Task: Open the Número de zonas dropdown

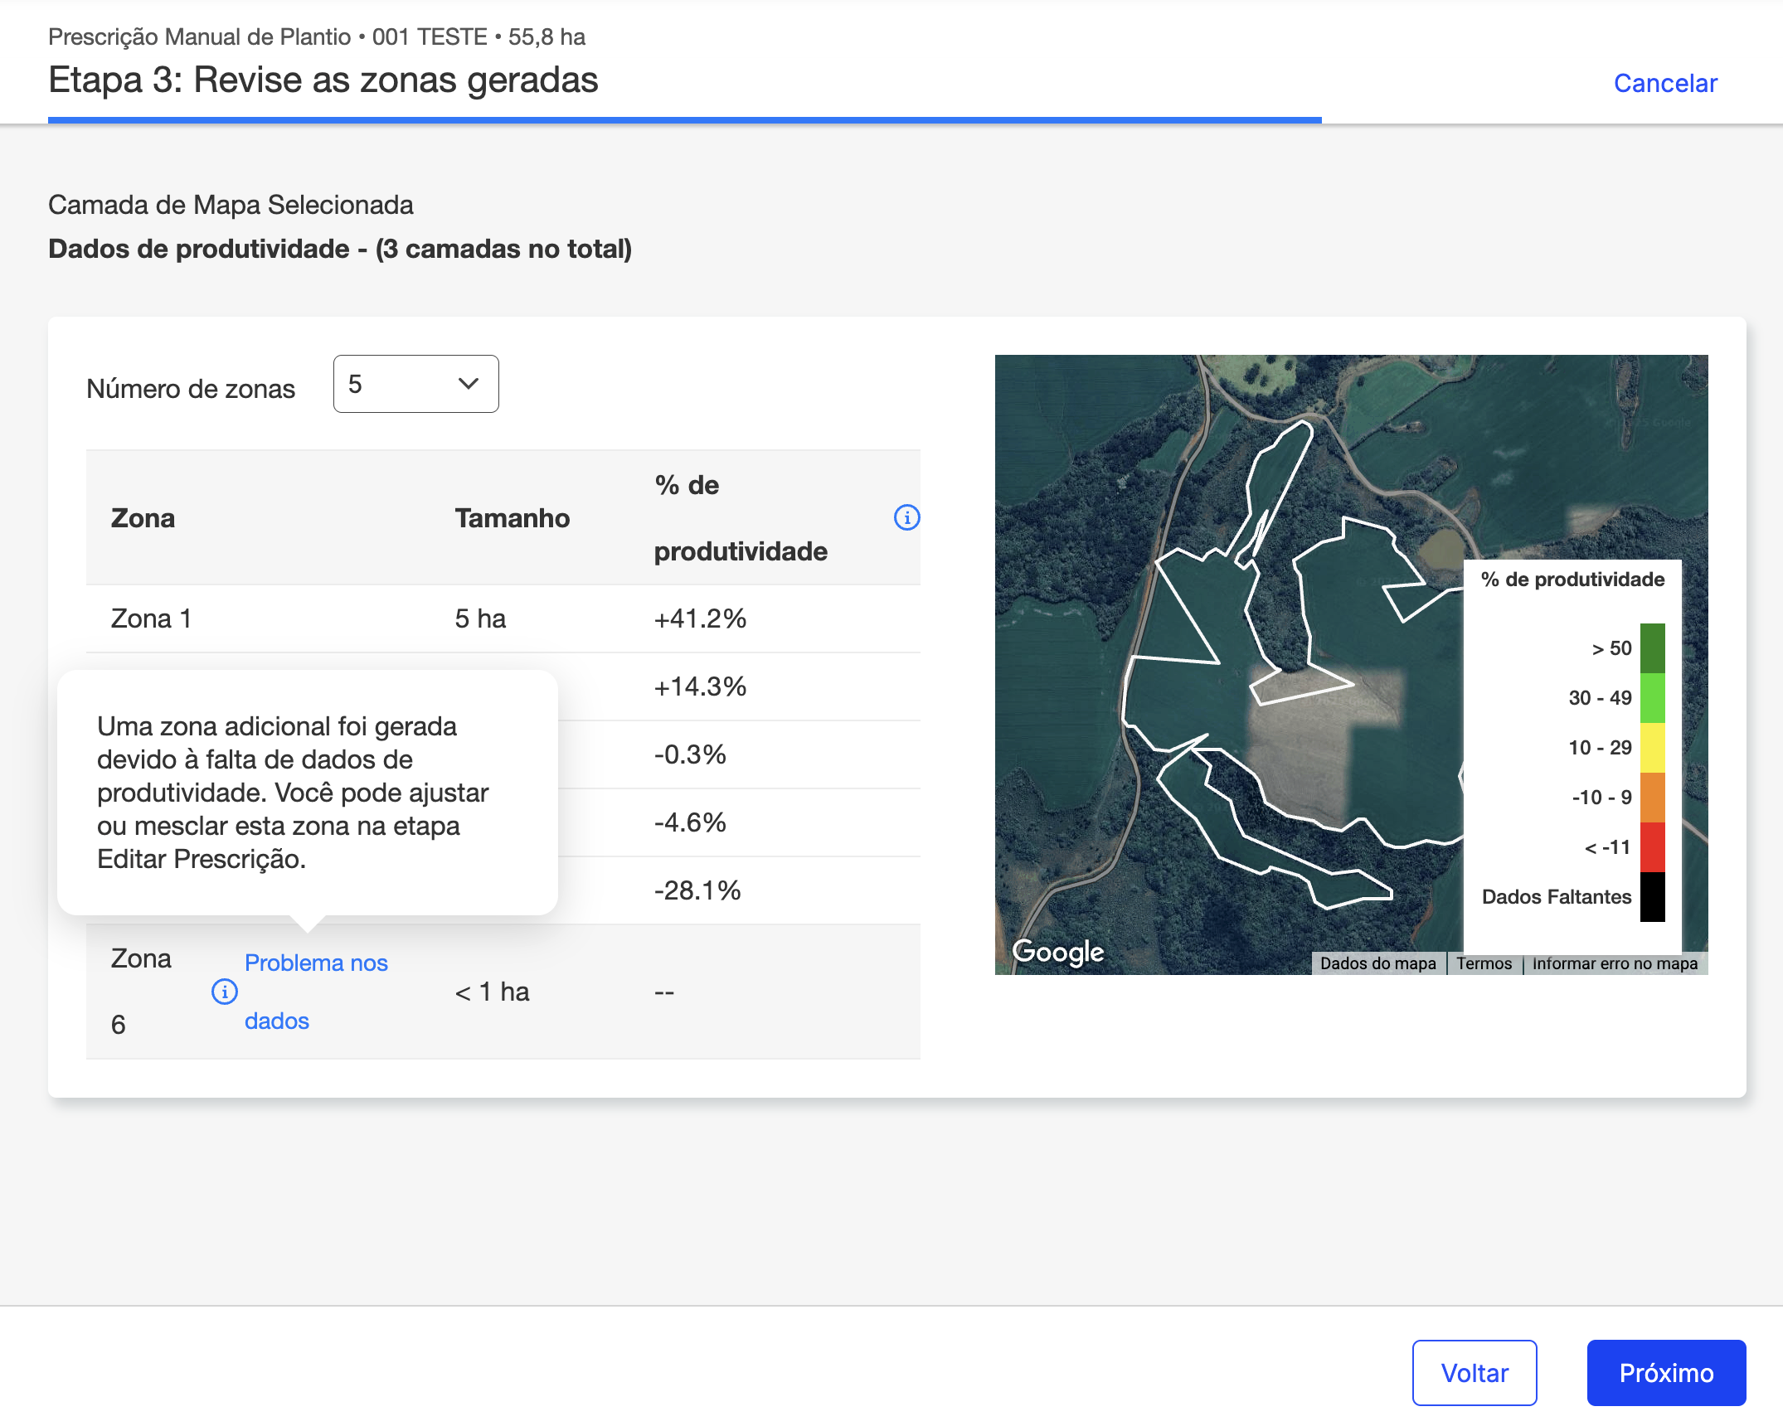Action: [x=415, y=384]
